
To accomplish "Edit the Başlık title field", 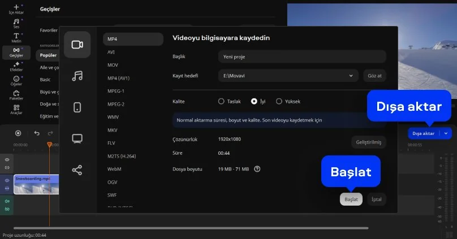I will [x=302, y=57].
